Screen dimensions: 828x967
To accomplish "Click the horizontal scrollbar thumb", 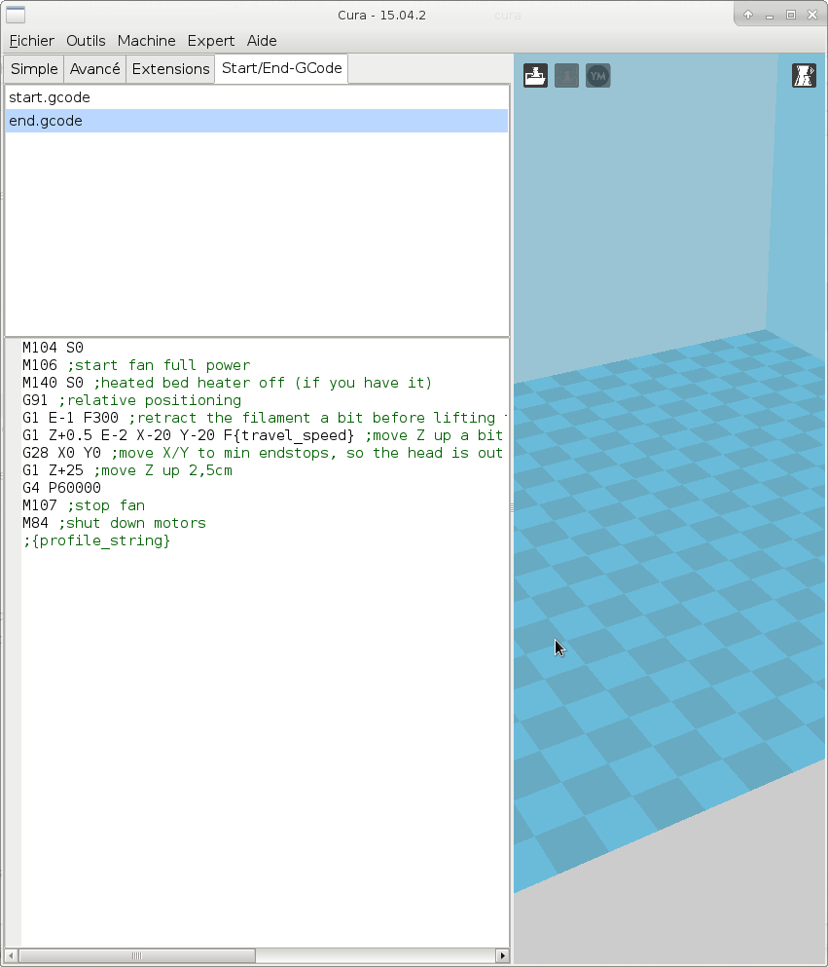I will tap(137, 956).
